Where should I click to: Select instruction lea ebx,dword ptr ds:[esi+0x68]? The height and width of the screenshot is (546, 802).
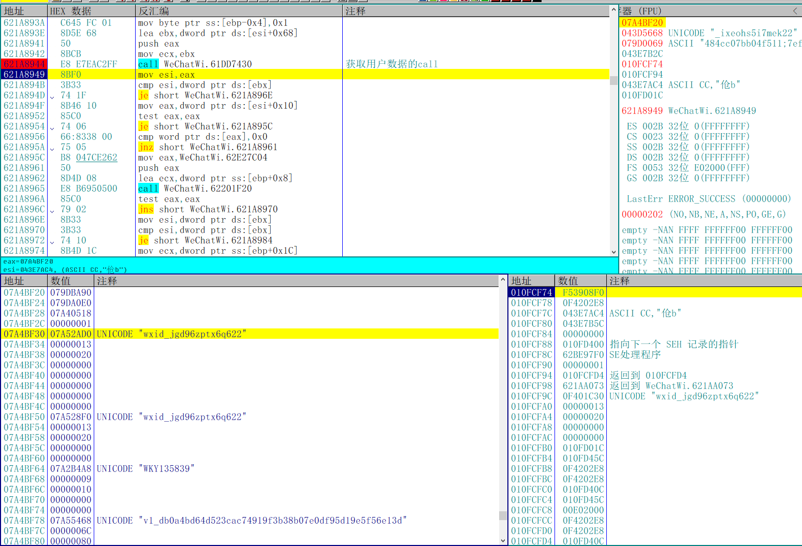[x=217, y=33]
